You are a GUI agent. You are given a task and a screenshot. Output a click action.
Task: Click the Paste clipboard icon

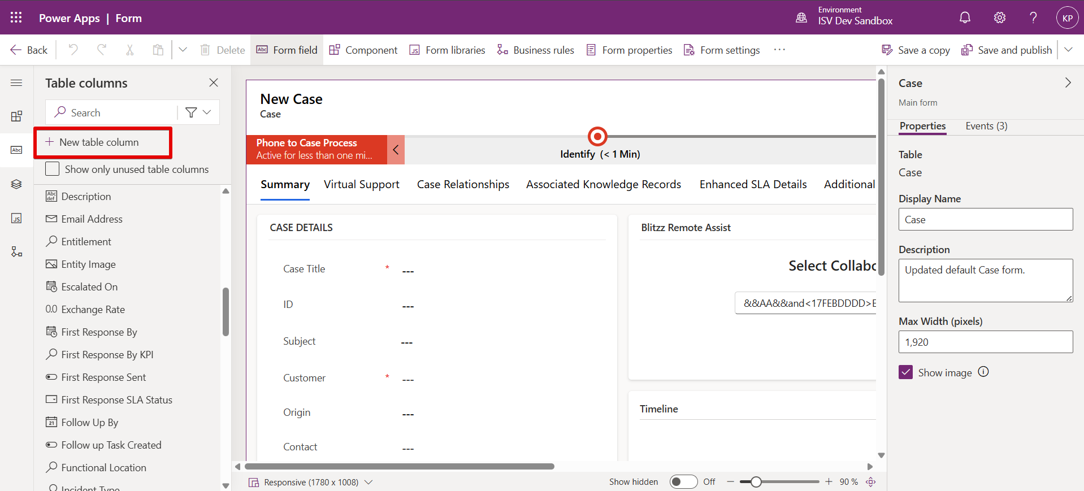[x=158, y=50]
